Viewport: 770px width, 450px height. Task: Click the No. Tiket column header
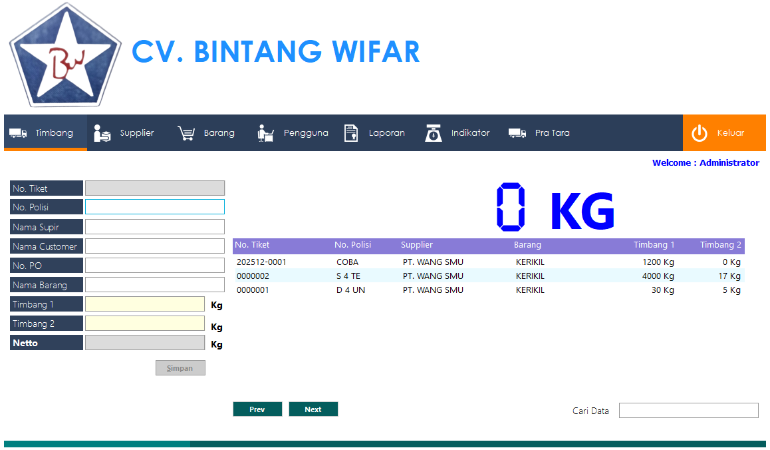coord(252,245)
